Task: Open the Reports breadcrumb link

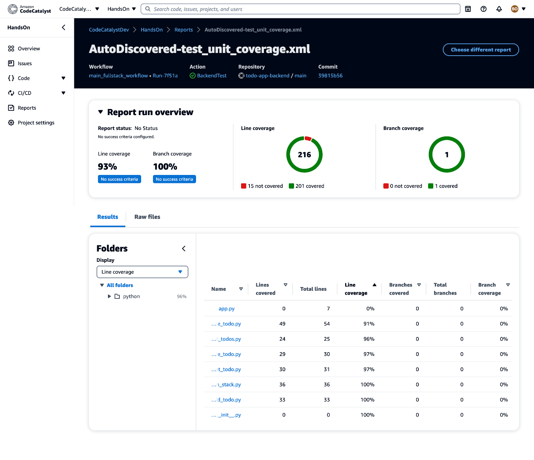Action: click(184, 30)
